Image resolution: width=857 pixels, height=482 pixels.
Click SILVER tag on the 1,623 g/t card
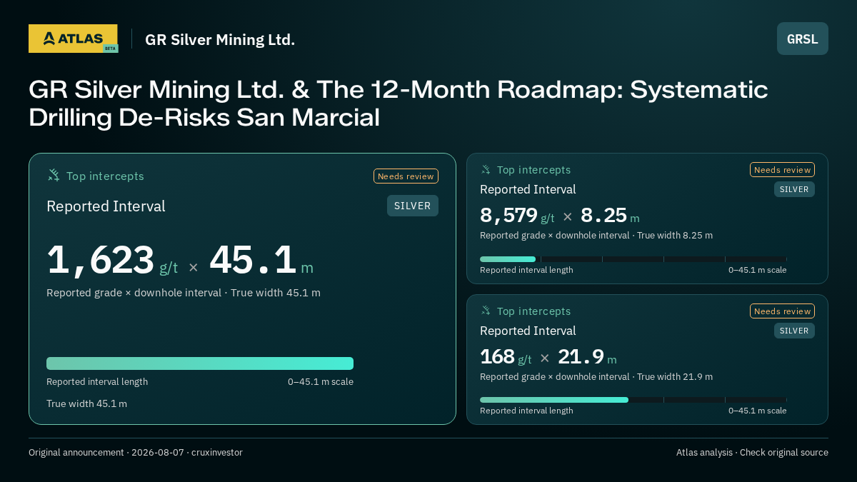(413, 206)
